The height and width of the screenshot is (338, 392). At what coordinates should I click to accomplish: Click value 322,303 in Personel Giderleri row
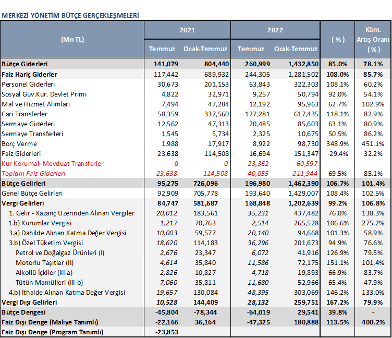(x=307, y=84)
